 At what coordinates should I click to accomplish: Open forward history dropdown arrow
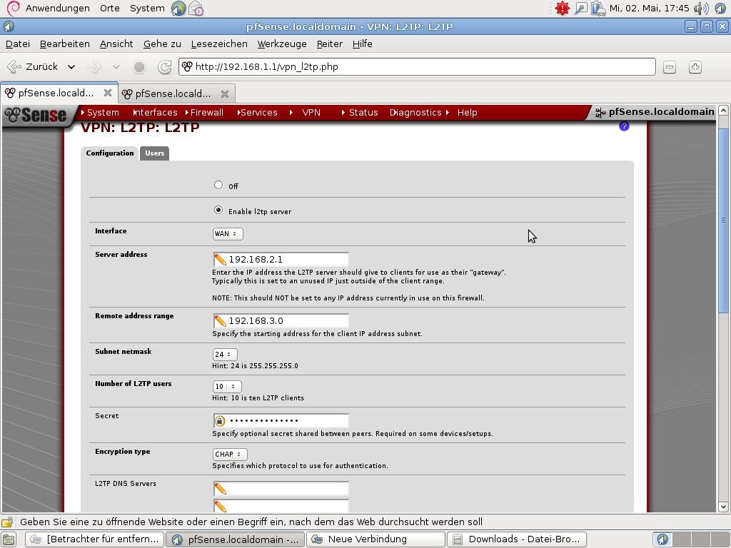click(x=116, y=66)
